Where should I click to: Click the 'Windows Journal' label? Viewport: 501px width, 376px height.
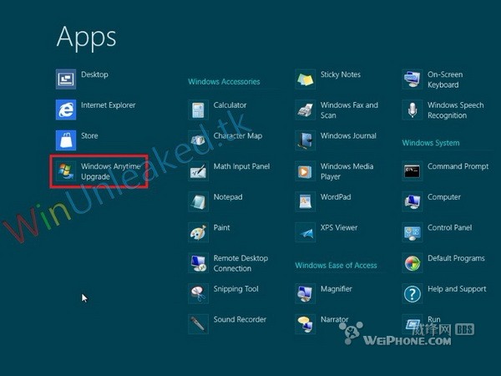click(348, 136)
